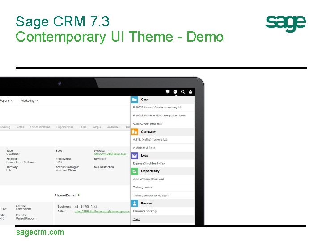The width and height of the screenshot is (322, 241).
Task: Click the orange Company building icon
Action: click(135, 132)
